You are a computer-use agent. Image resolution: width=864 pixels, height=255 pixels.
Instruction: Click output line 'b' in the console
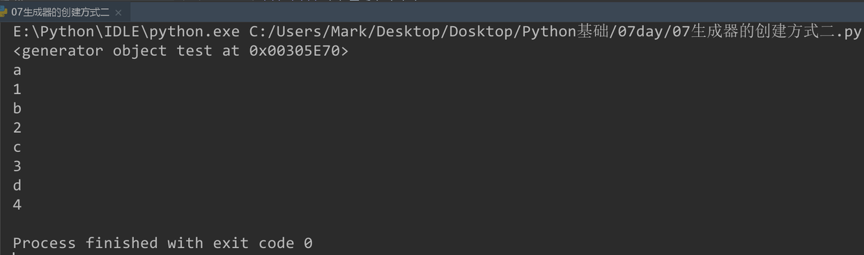click(17, 109)
